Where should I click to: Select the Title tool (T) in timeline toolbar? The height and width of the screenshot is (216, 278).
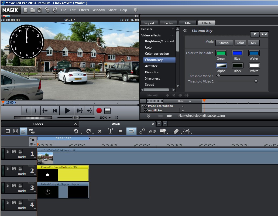click(110, 131)
